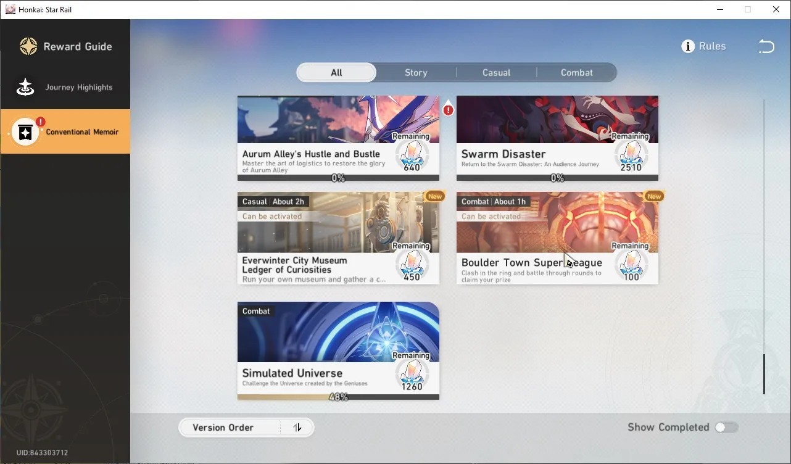Click the Simulated Universe jade reward icon
The height and width of the screenshot is (464, 791).
(412, 372)
